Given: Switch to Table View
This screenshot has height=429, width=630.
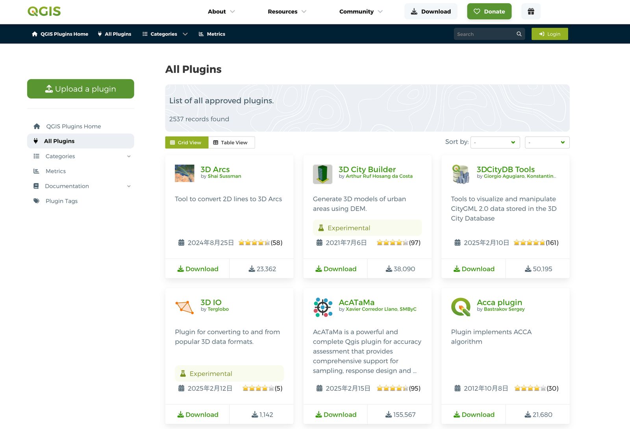Looking at the screenshot, I should 232,142.
